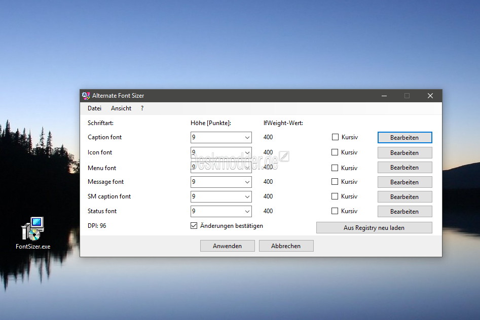Open the Ansicht menu
480x320 pixels.
[121, 108]
